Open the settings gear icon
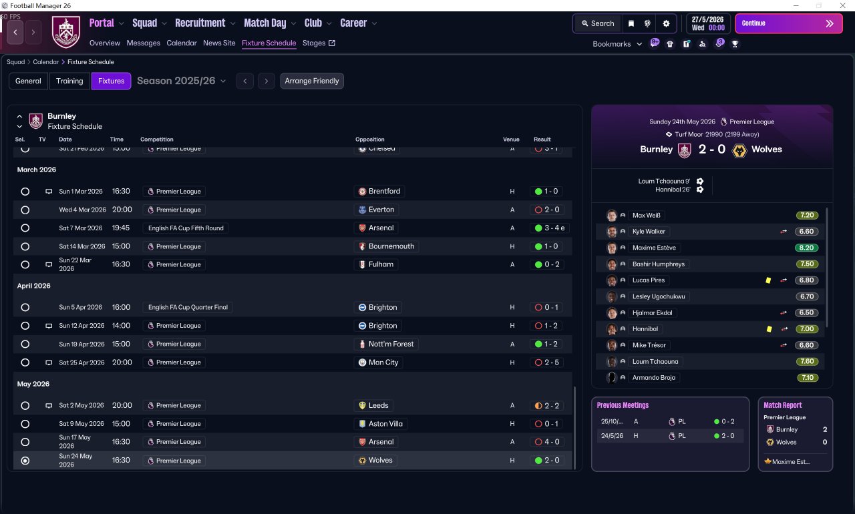Image resolution: width=855 pixels, height=514 pixels. point(666,23)
